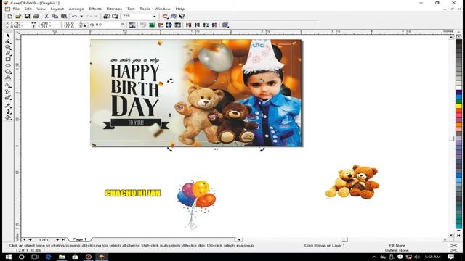This screenshot has width=465, height=261.
Task: Click the Import icon
Action: click(107, 16)
